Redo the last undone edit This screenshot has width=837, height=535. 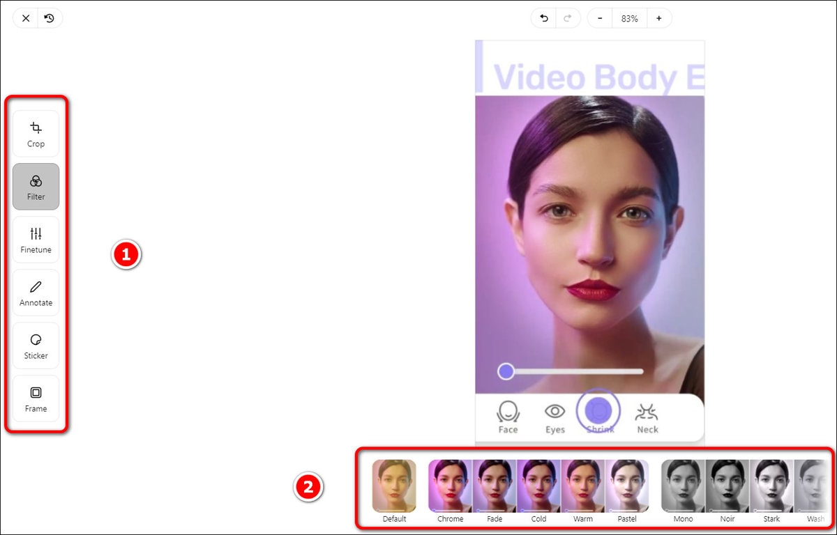pos(567,19)
